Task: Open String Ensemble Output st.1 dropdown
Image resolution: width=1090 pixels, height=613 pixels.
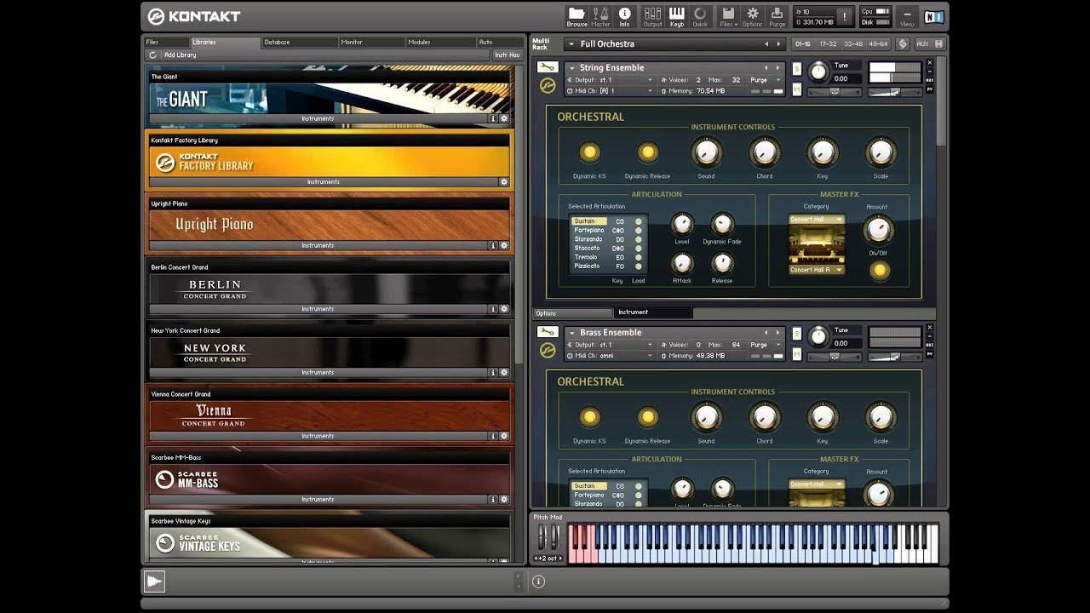Action: [609, 80]
